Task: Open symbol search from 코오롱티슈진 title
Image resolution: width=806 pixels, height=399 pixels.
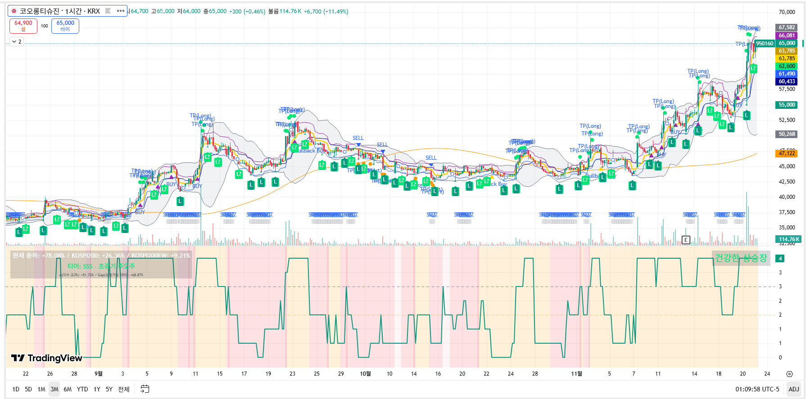Action: point(59,11)
